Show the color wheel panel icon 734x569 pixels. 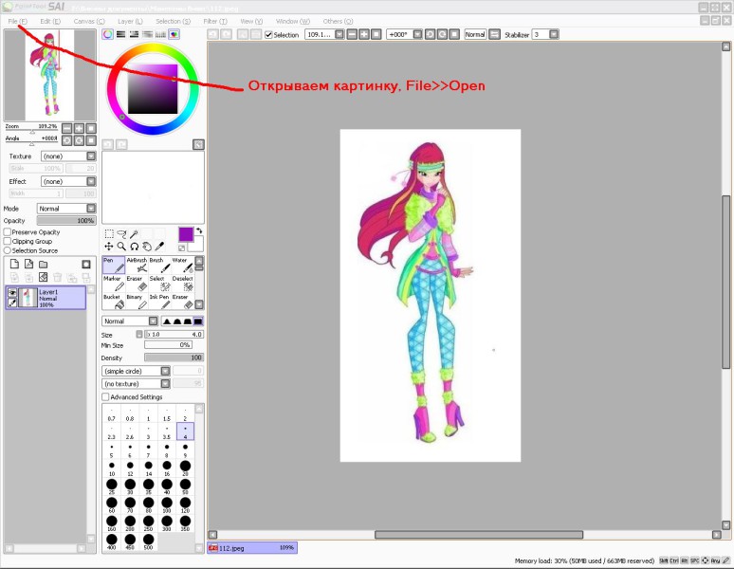pos(108,34)
